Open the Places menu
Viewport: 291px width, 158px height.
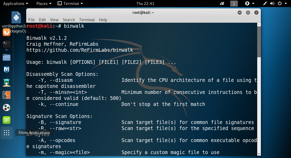coord(44,3)
